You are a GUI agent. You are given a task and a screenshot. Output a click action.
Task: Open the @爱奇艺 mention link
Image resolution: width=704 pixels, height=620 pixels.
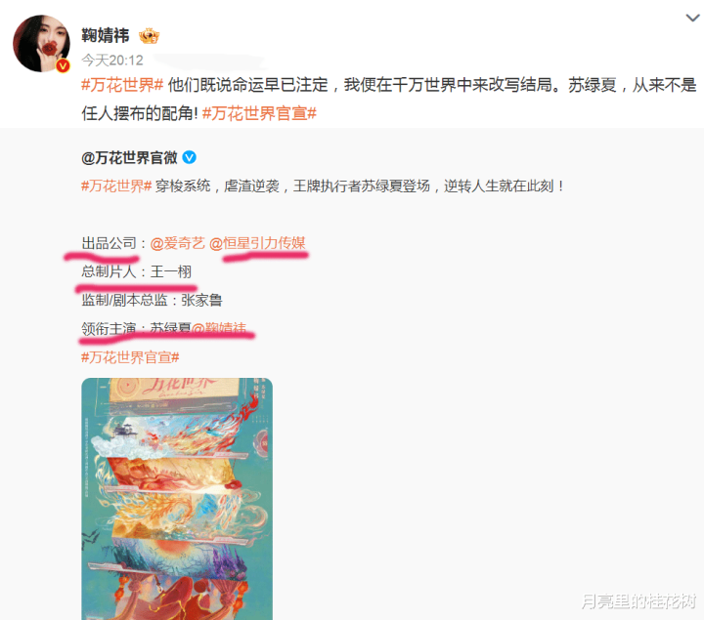click(x=177, y=243)
